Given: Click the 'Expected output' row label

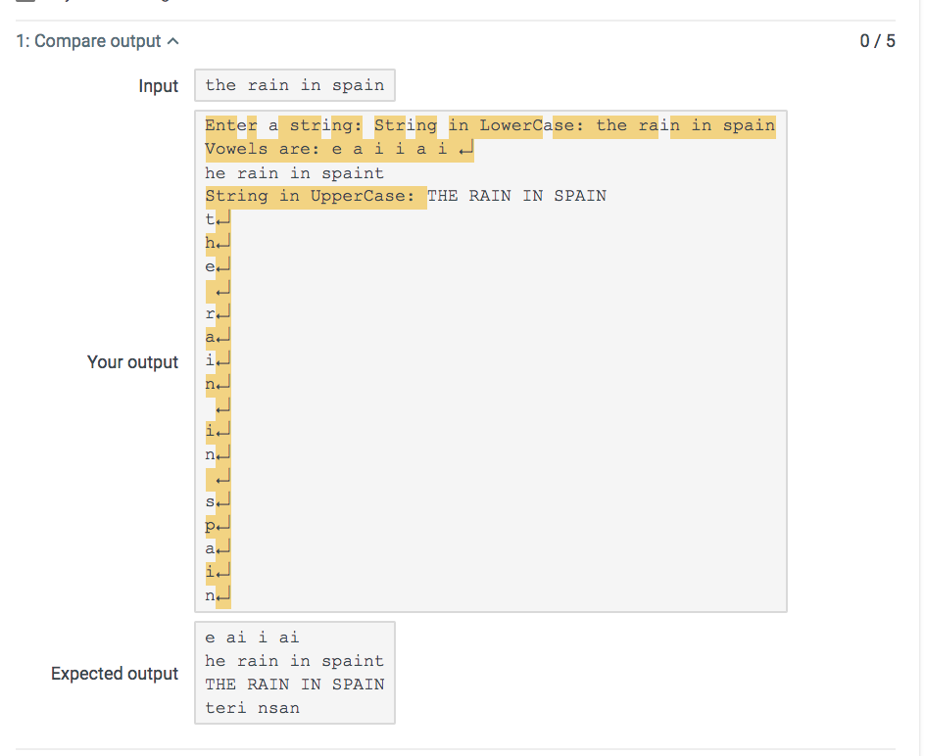Looking at the screenshot, I should [115, 674].
